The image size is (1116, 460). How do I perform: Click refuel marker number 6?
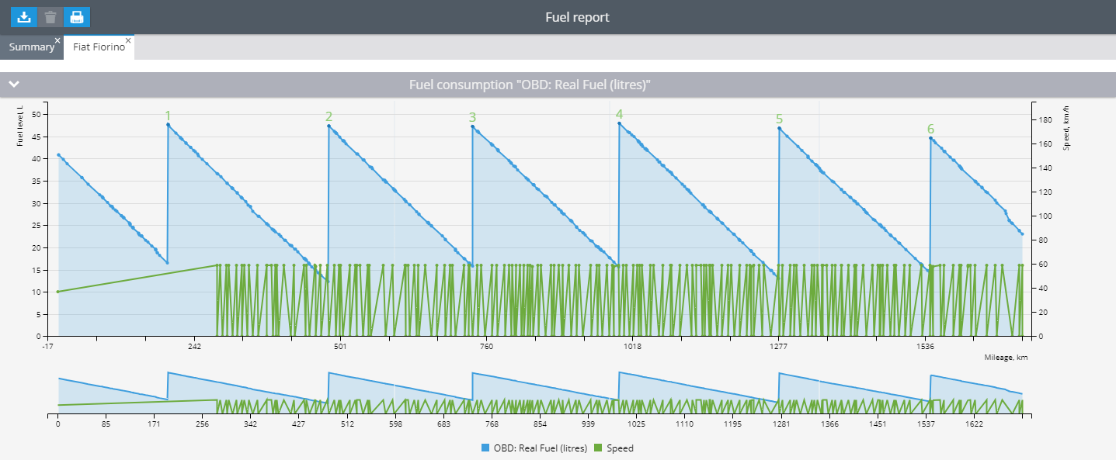(930, 129)
